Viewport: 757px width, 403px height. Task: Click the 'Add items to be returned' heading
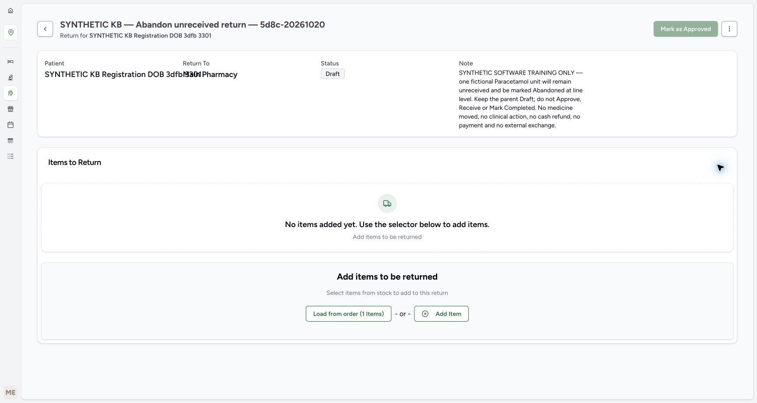pyautogui.click(x=387, y=277)
